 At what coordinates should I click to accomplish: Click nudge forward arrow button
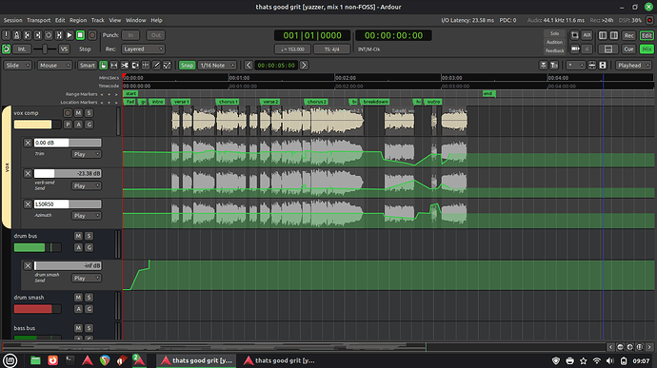click(x=304, y=66)
